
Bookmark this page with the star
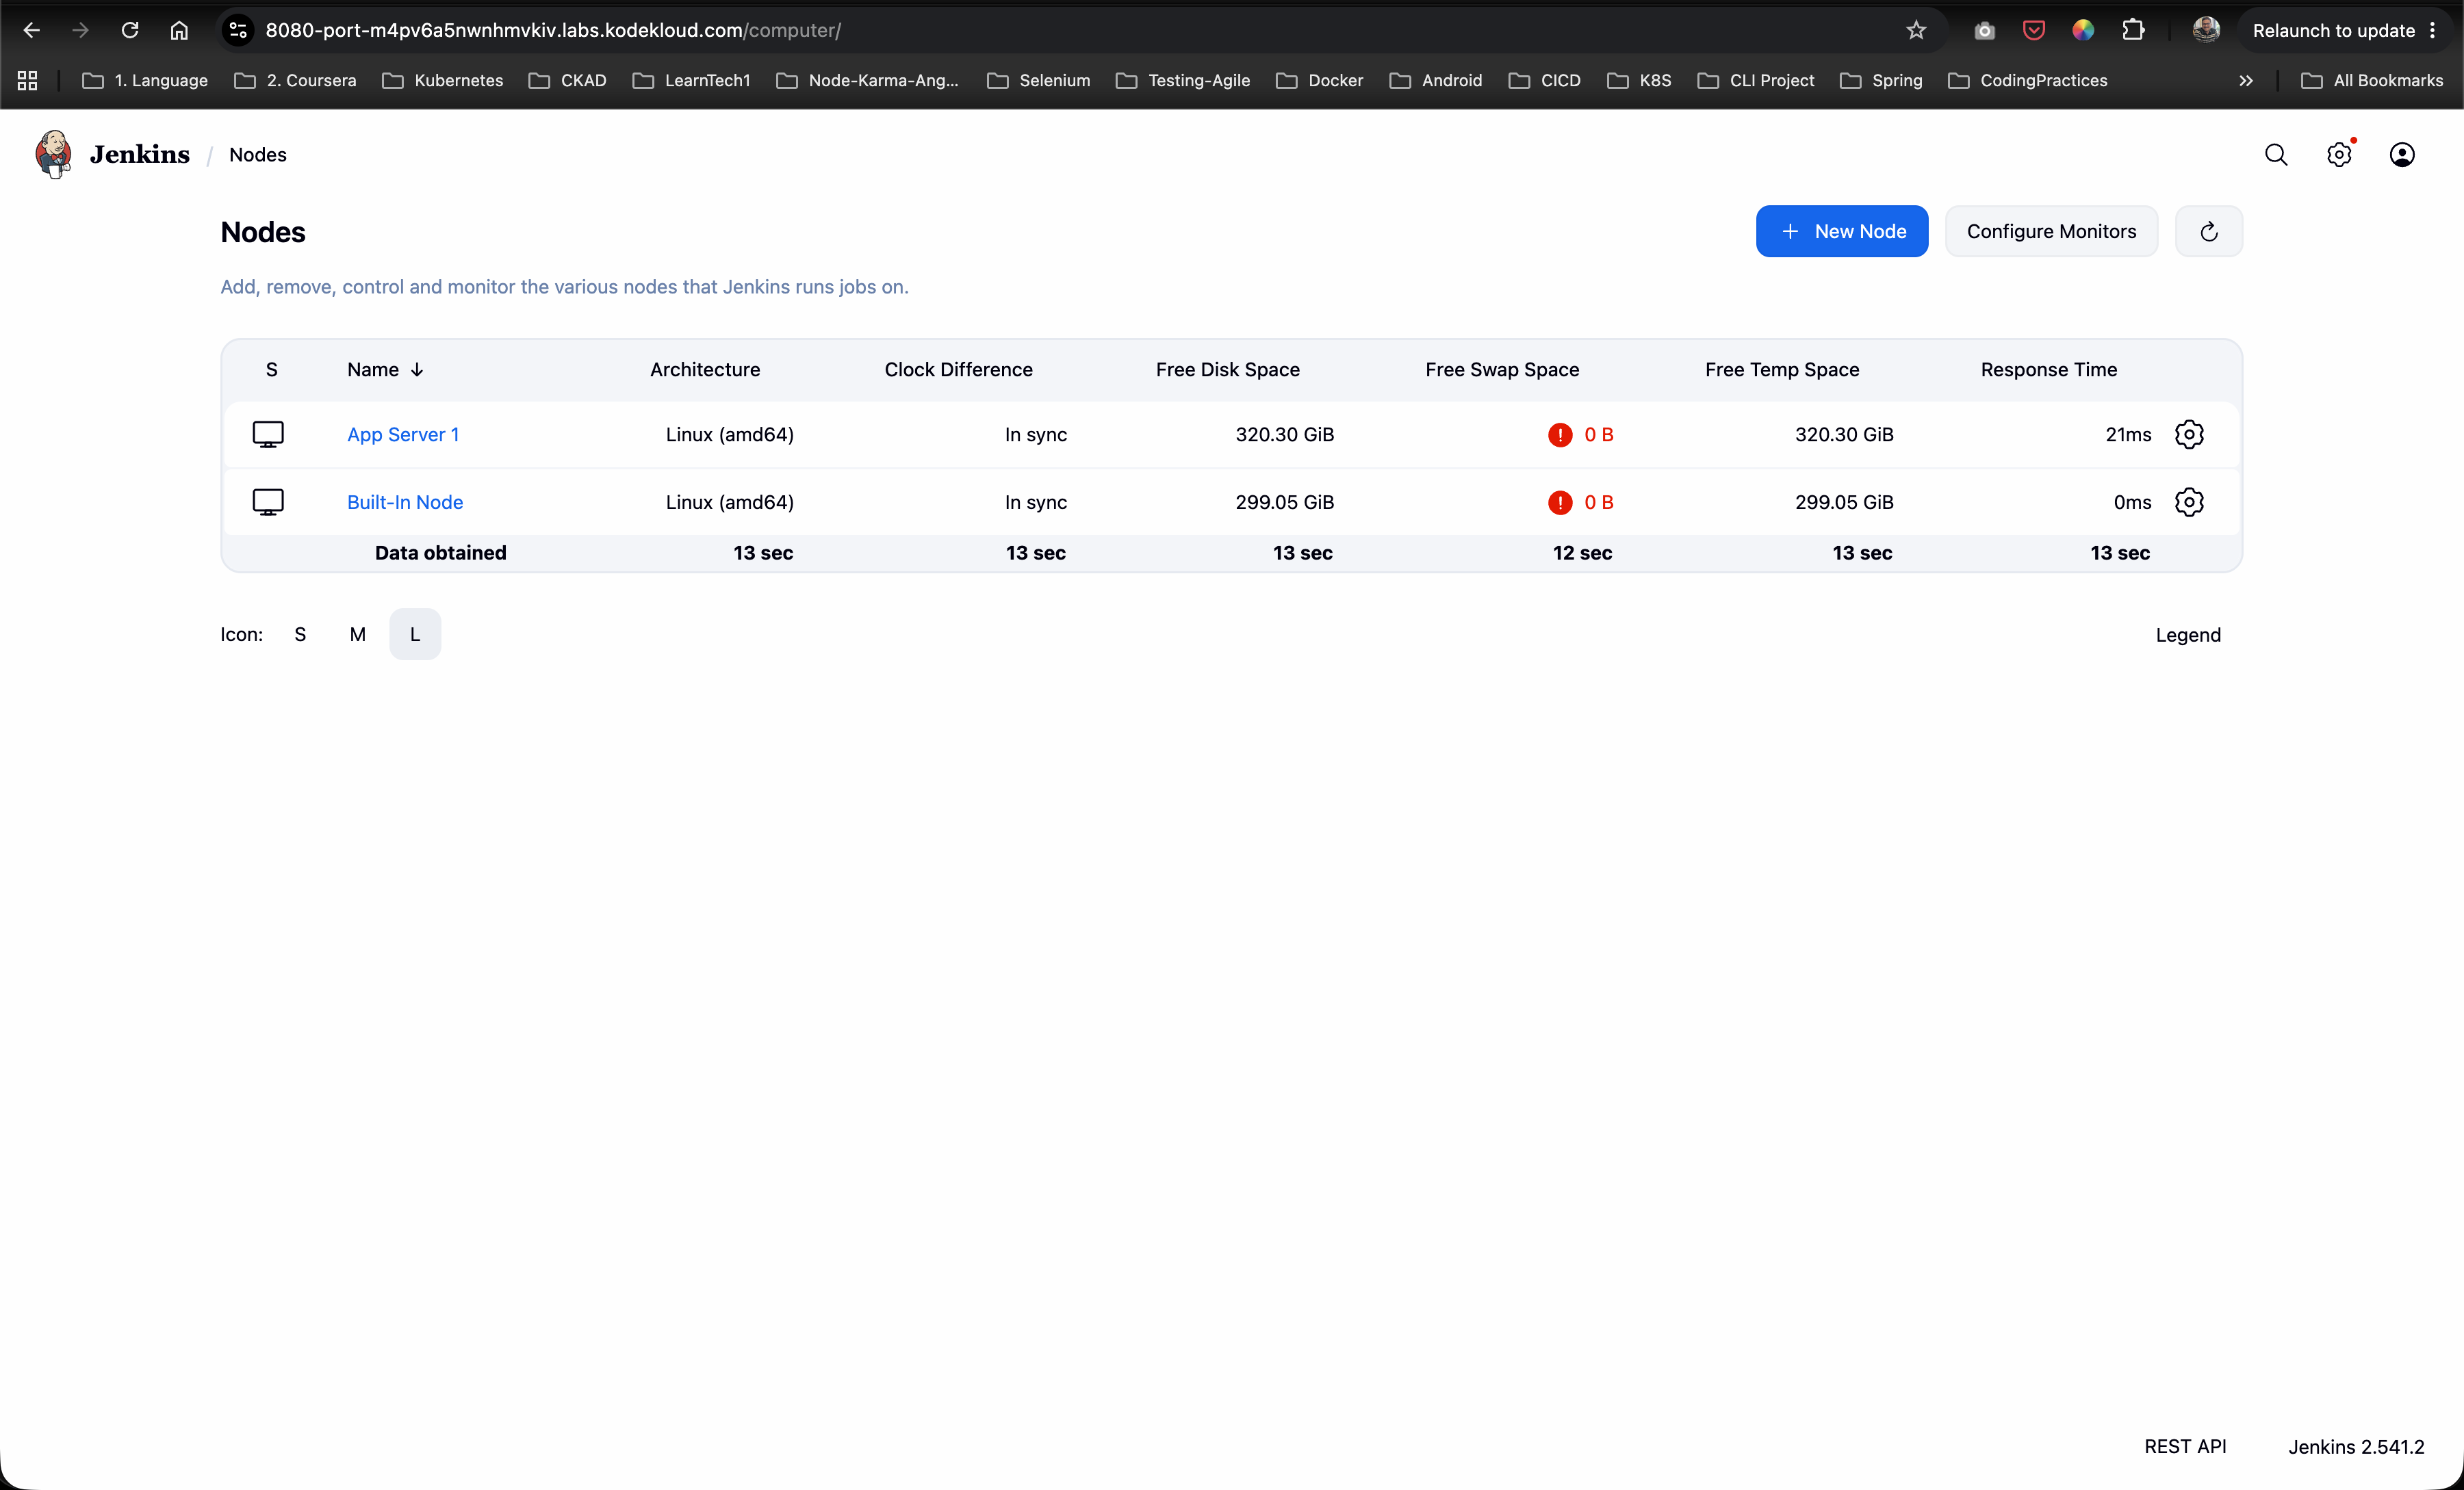(1915, 30)
